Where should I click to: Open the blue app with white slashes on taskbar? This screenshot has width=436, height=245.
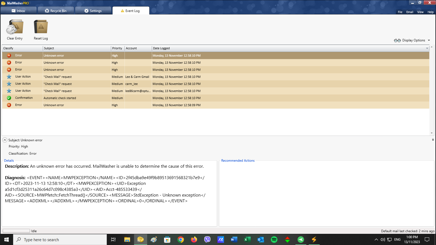tap(221, 240)
